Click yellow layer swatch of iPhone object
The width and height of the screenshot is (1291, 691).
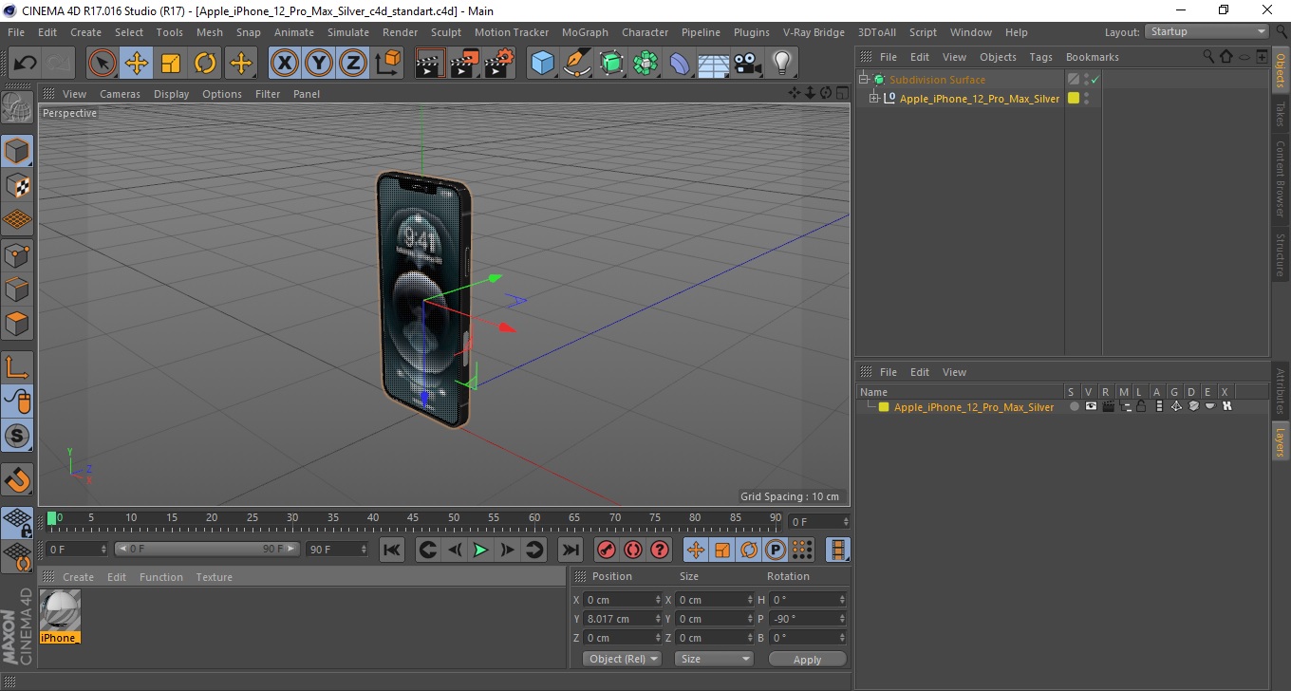(1074, 98)
